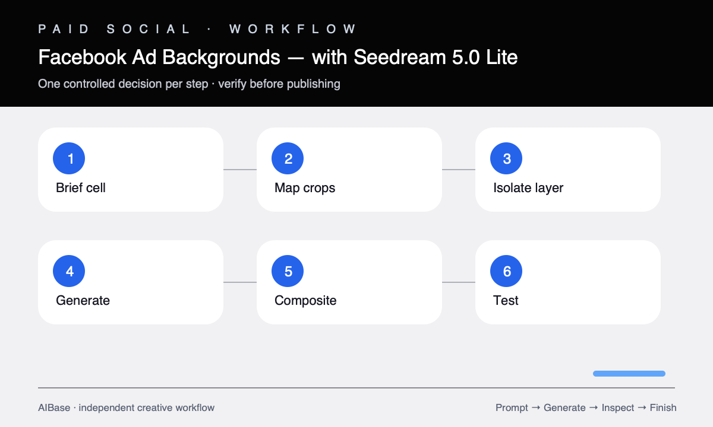Image resolution: width=713 pixels, height=427 pixels.
Task: Click the step 1 number circle
Action: [69, 158]
